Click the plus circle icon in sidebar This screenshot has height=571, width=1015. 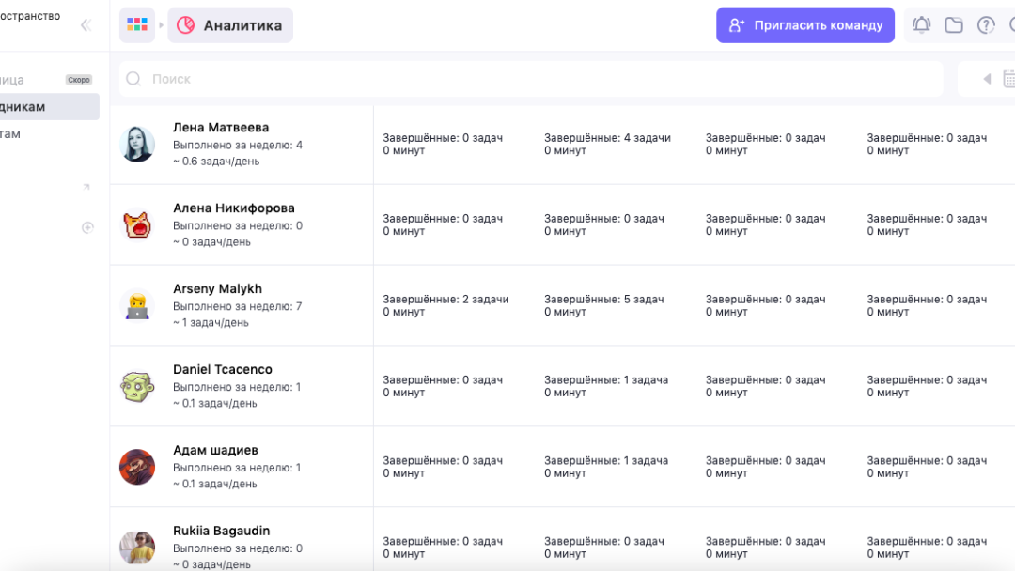(87, 227)
